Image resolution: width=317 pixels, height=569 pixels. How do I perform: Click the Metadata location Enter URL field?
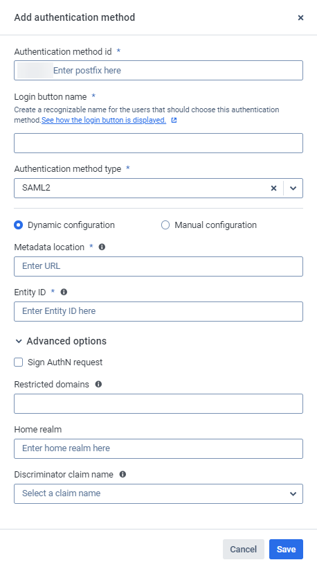click(x=158, y=266)
